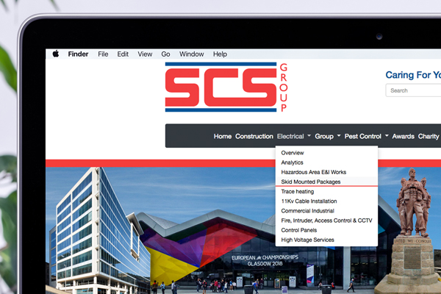
Task: Select Skid Mounted Packages menu item
Action: (x=310, y=182)
